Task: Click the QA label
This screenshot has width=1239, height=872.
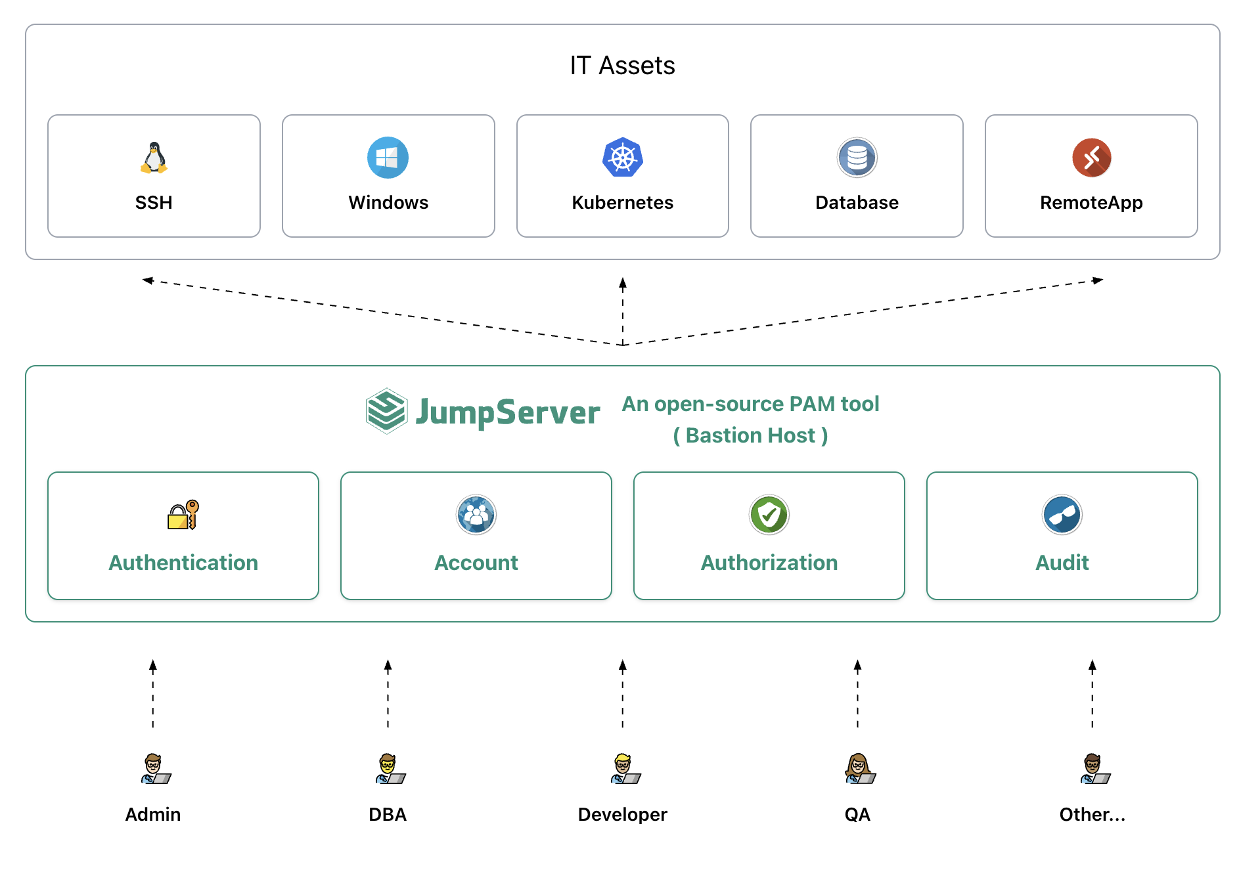Action: coord(857,814)
